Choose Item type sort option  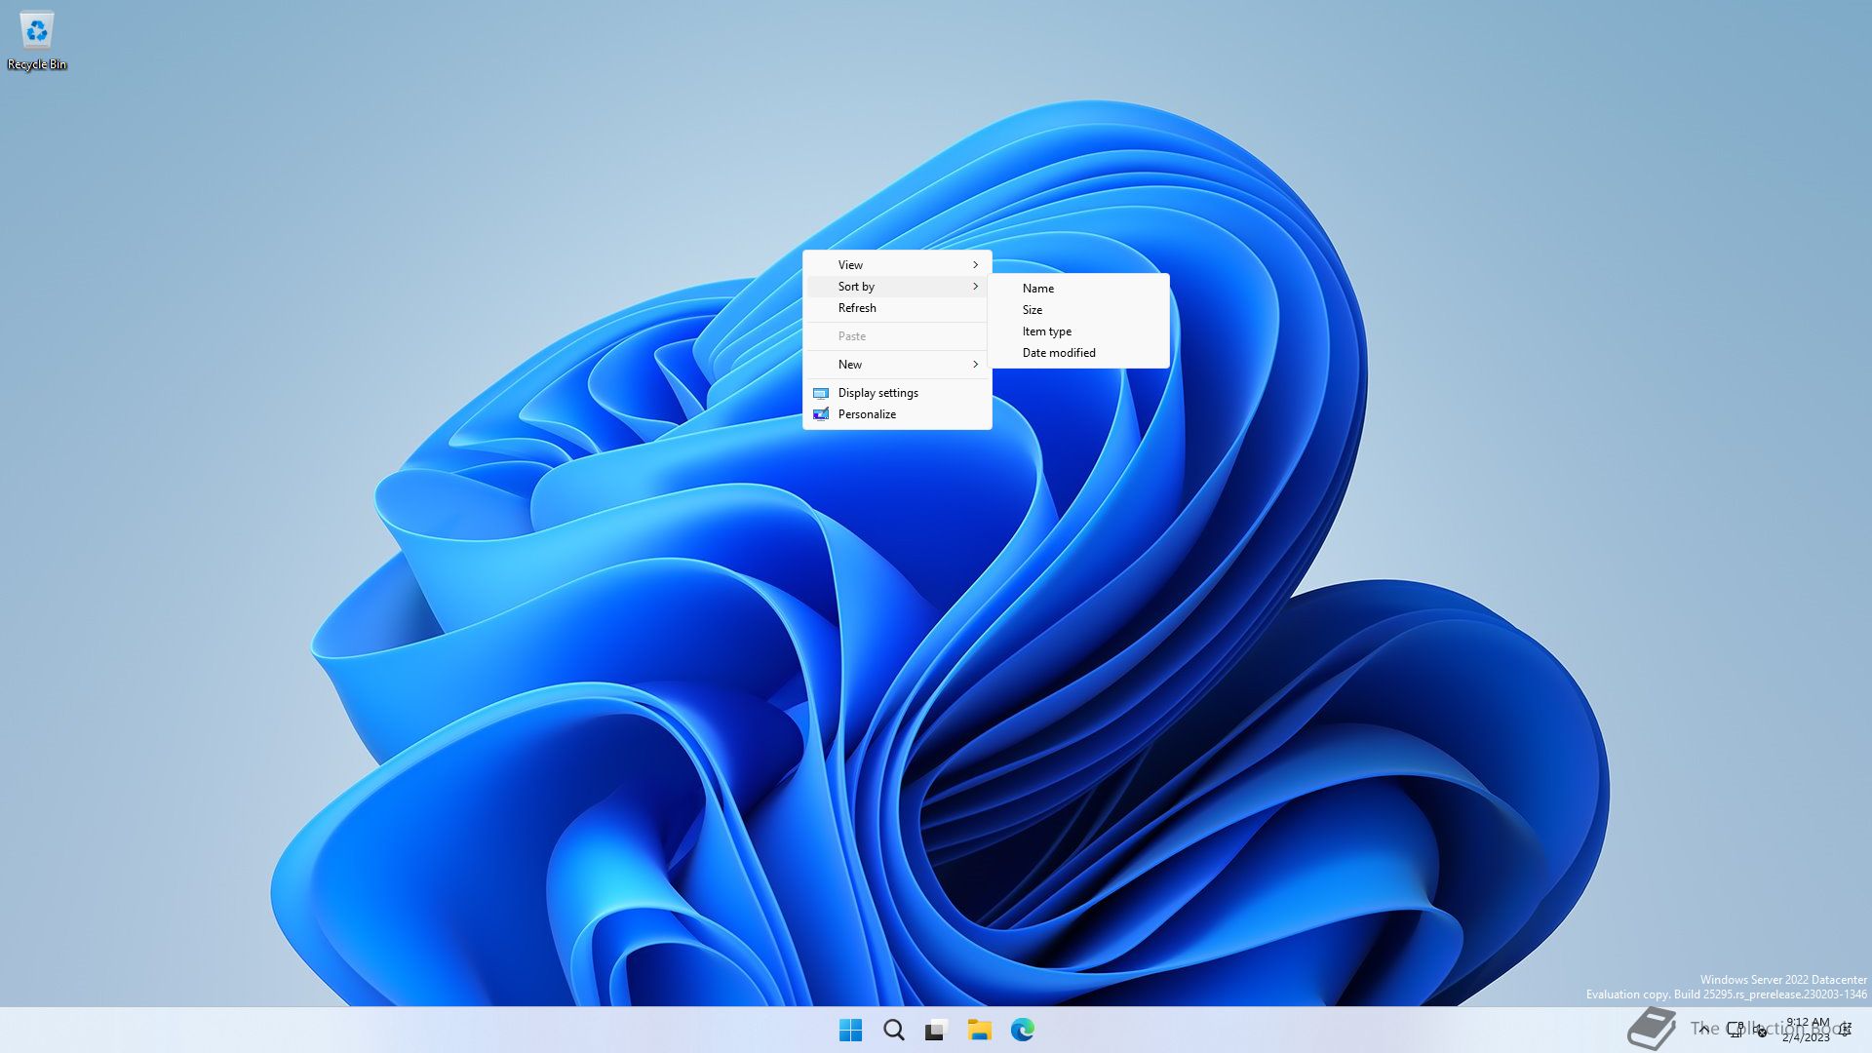1047,331
